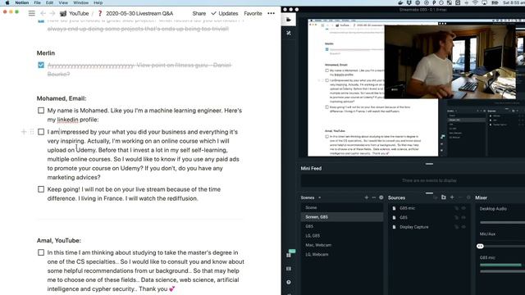Screen dimensions: 525x295
Task: Select the 'Display Capture' source row
Action: point(429,227)
